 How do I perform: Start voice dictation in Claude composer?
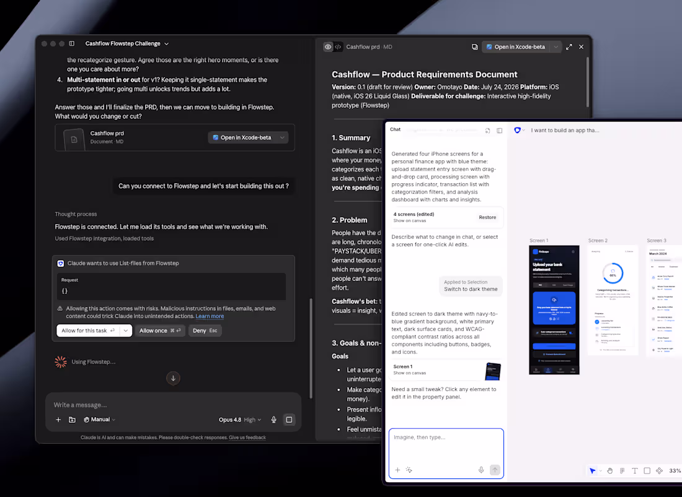point(273,420)
